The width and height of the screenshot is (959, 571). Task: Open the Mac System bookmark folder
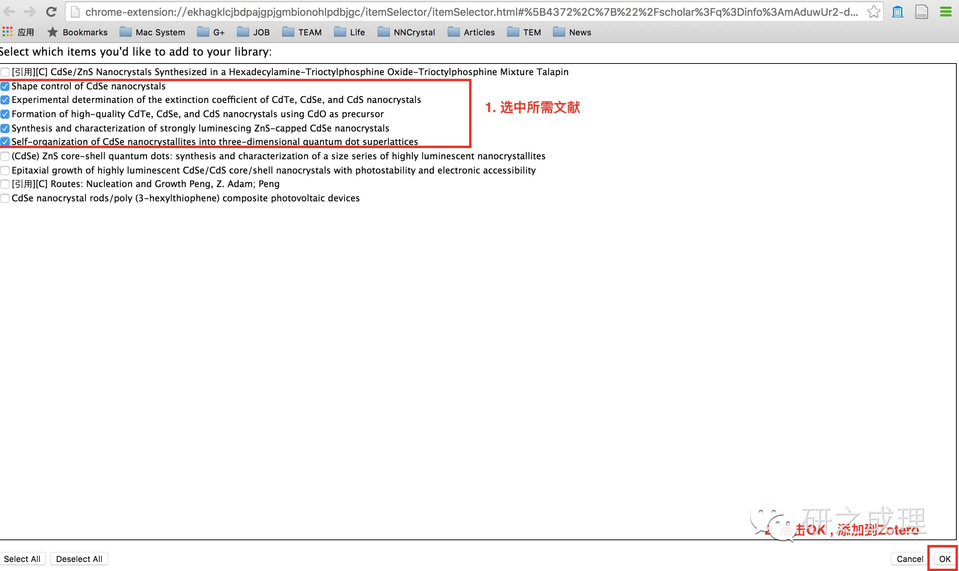pyautogui.click(x=152, y=32)
